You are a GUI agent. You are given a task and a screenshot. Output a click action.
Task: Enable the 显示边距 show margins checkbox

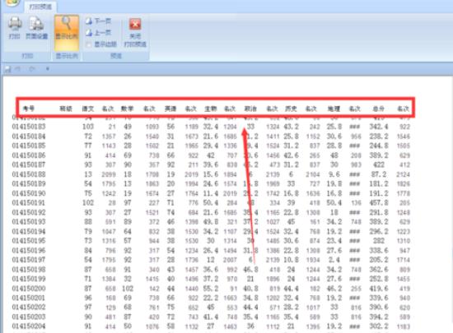[89, 44]
